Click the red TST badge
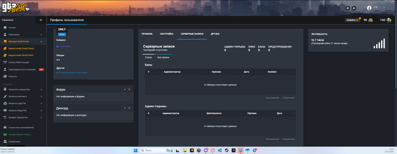 pos(41,70)
